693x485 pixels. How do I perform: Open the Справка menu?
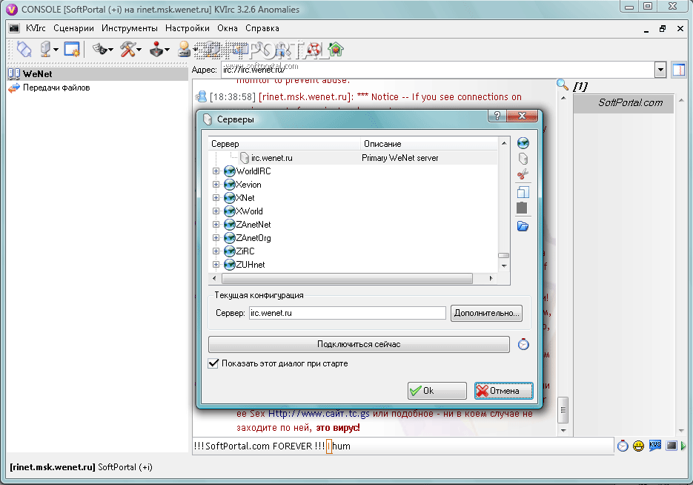click(262, 28)
